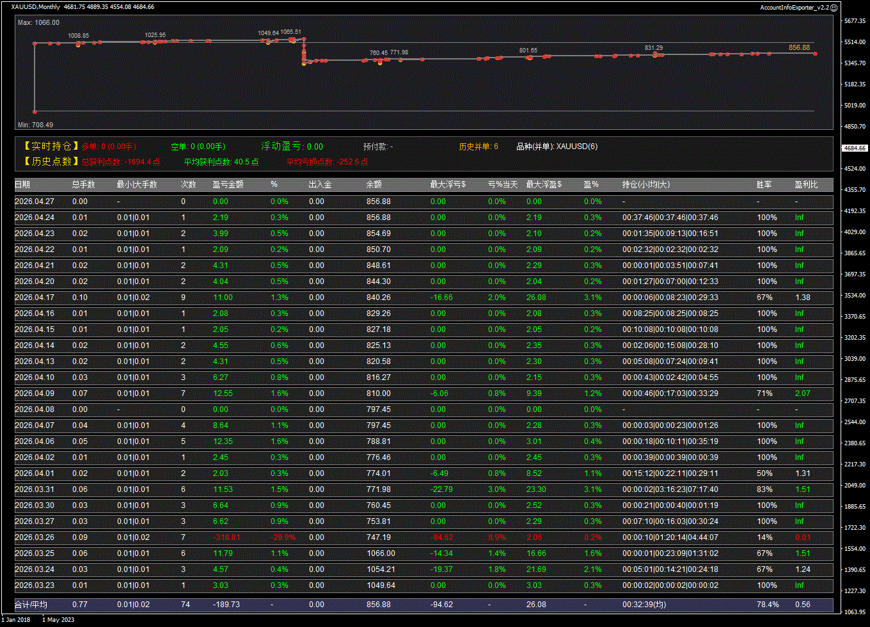Viewport: 870px width, 627px height.
Task: Click the 【实时持仓】 section label
Action: coord(51,147)
